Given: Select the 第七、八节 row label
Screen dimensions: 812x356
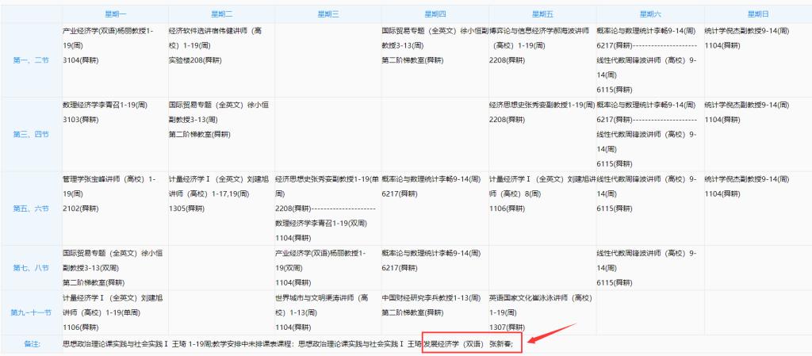Looking at the screenshot, I should click(x=31, y=268).
